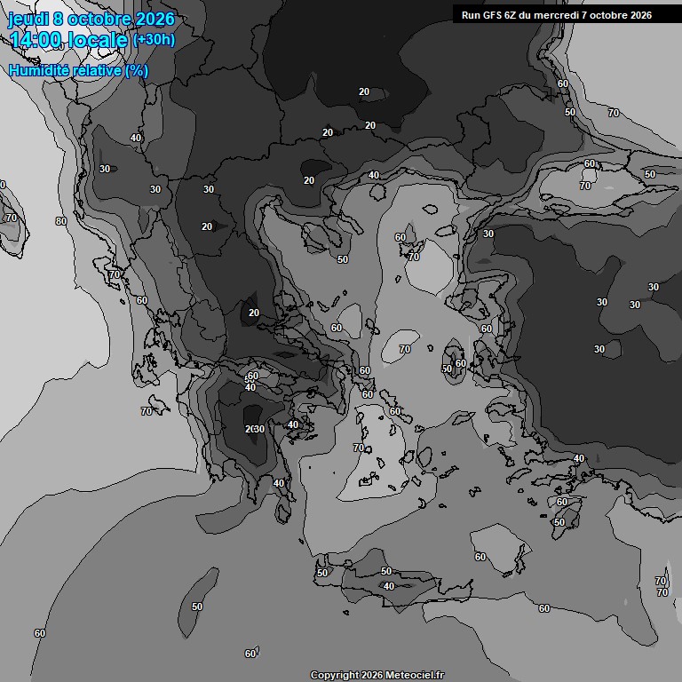Click the 60 label on Rhodes island

click(x=562, y=502)
